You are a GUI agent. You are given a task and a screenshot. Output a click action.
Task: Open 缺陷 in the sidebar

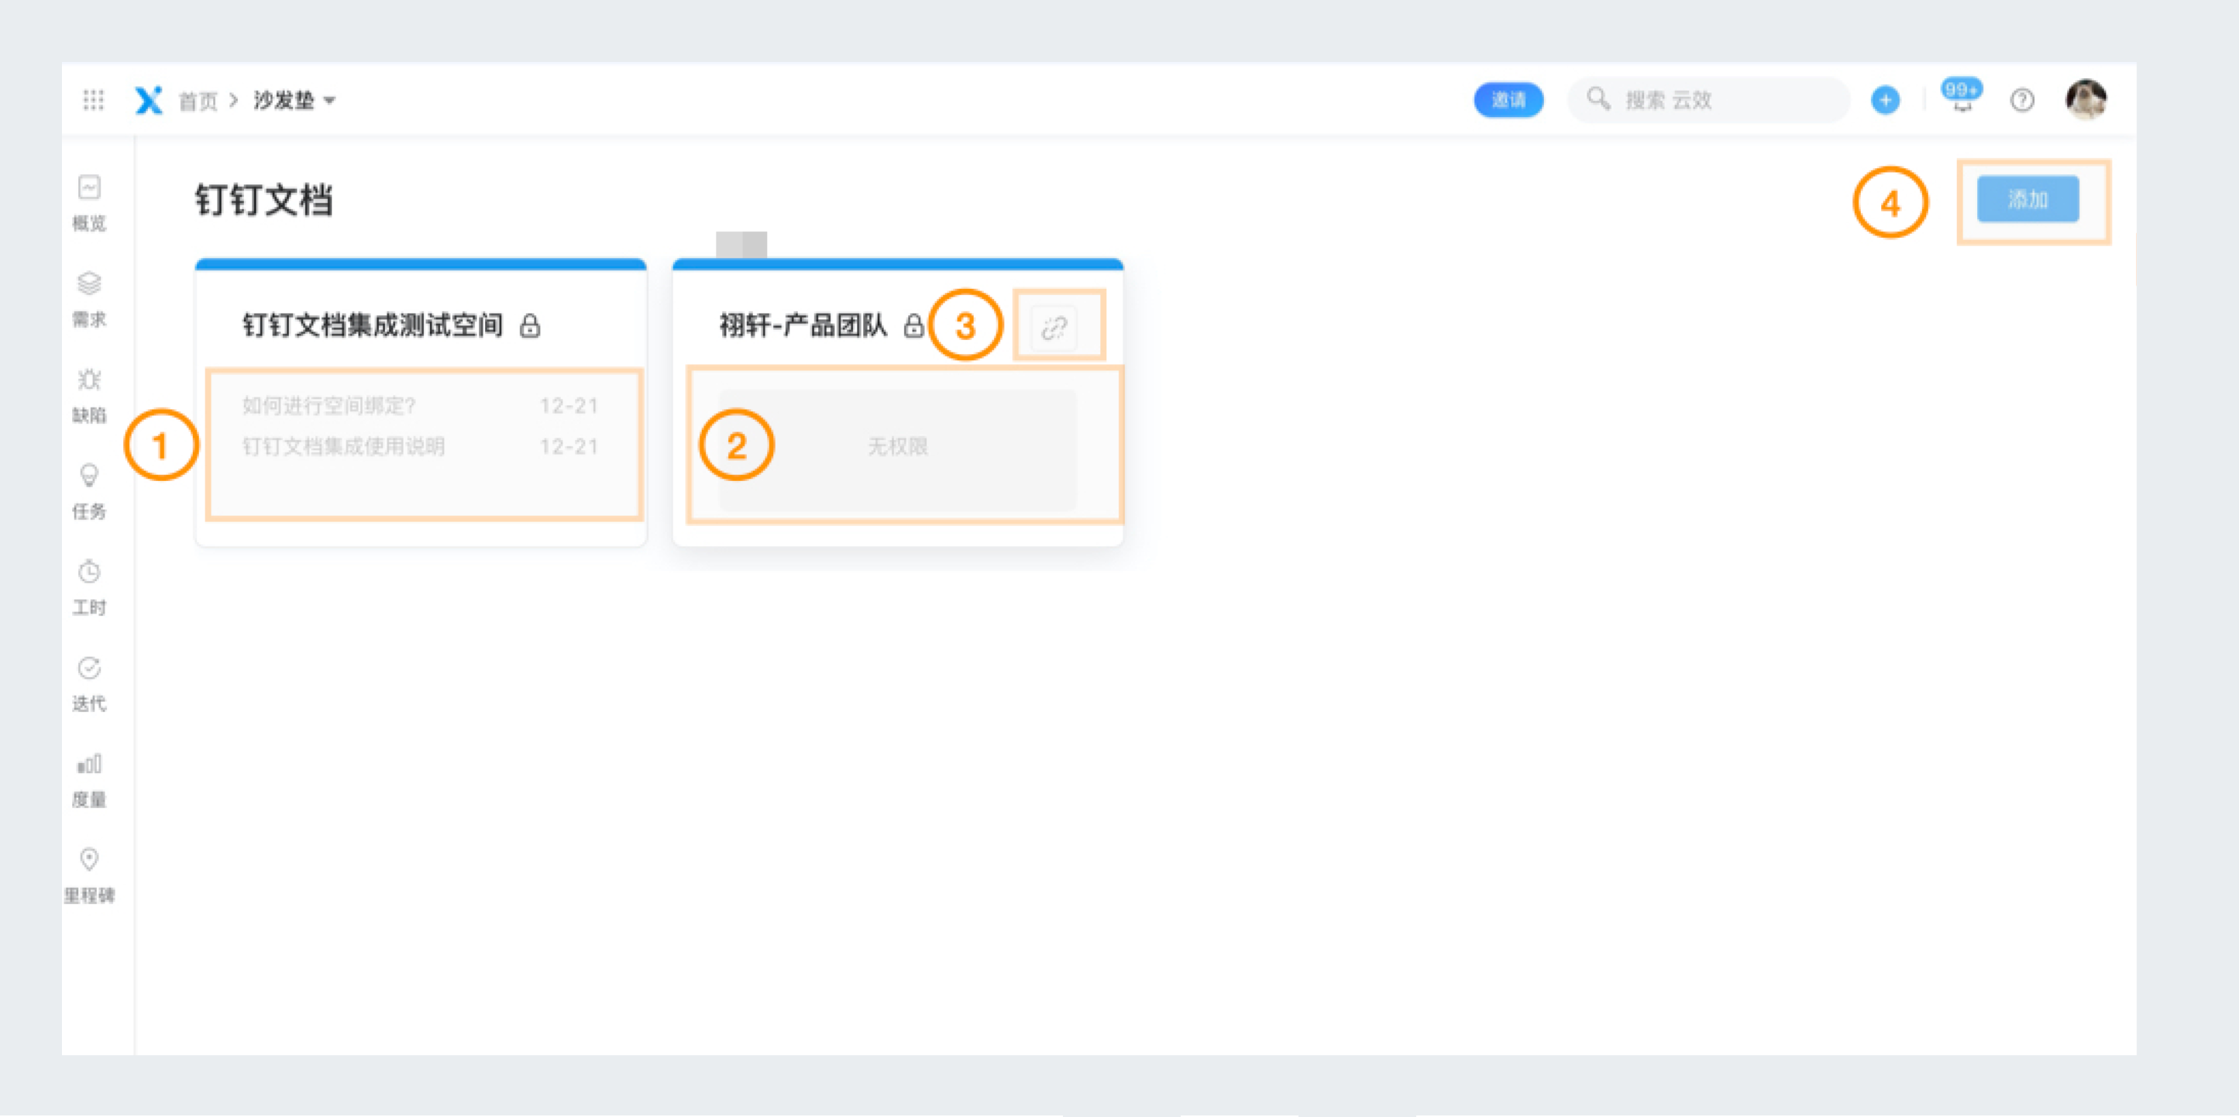[x=88, y=397]
